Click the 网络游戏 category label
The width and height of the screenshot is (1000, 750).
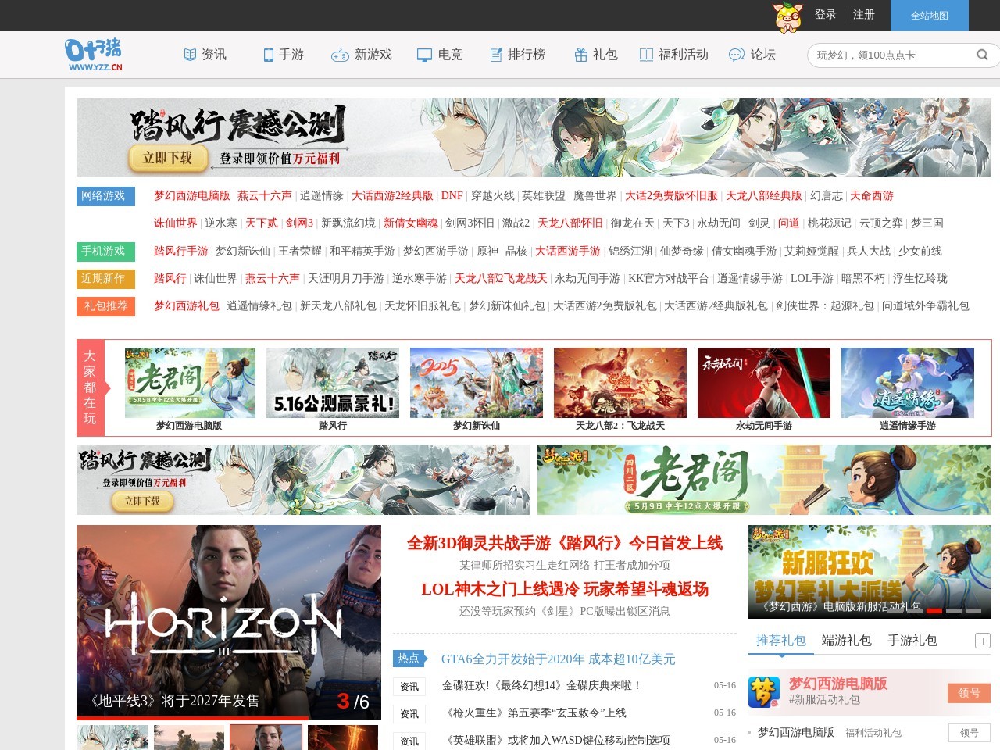(106, 196)
